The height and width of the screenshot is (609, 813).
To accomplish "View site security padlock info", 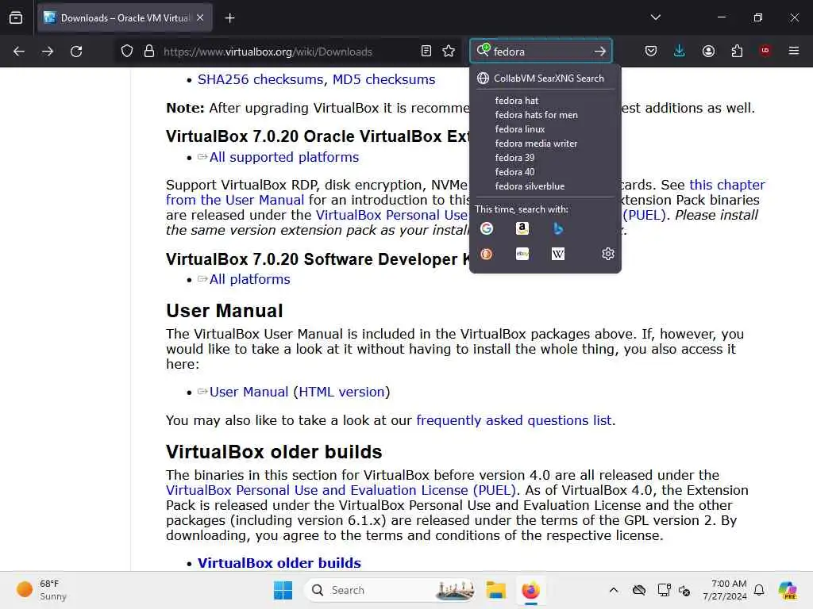I will point(149,52).
